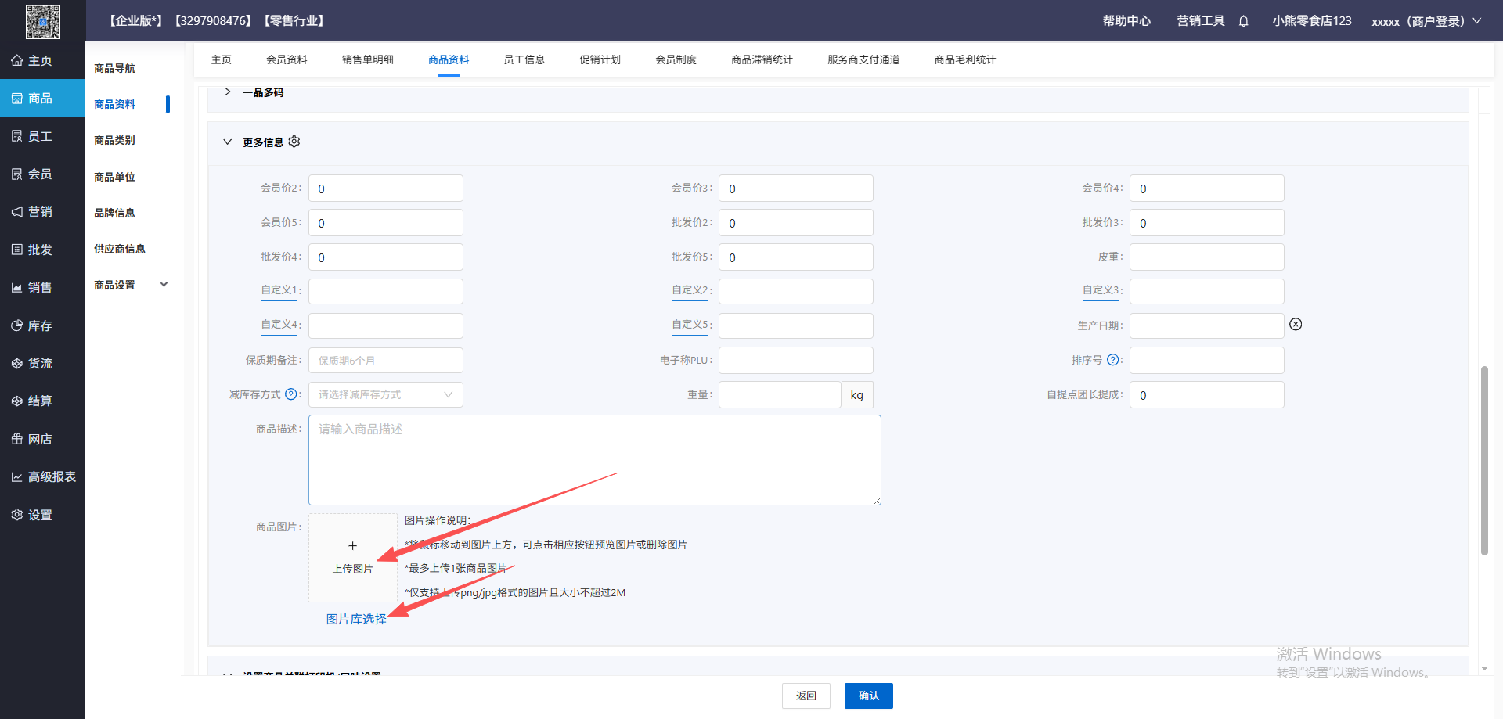The image size is (1503, 719).
Task: Click the plus icon to upload image
Action: tap(352, 546)
